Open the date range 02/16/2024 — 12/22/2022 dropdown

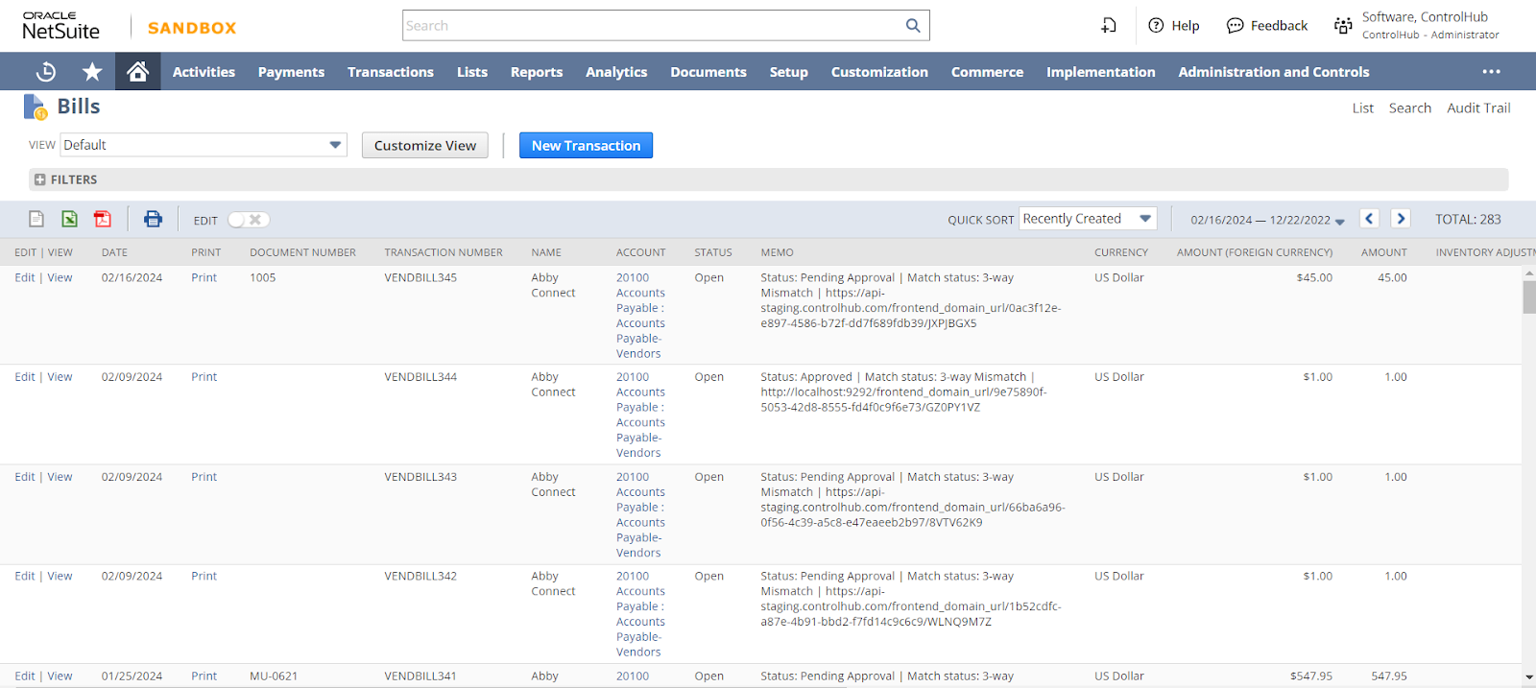click(x=1267, y=220)
